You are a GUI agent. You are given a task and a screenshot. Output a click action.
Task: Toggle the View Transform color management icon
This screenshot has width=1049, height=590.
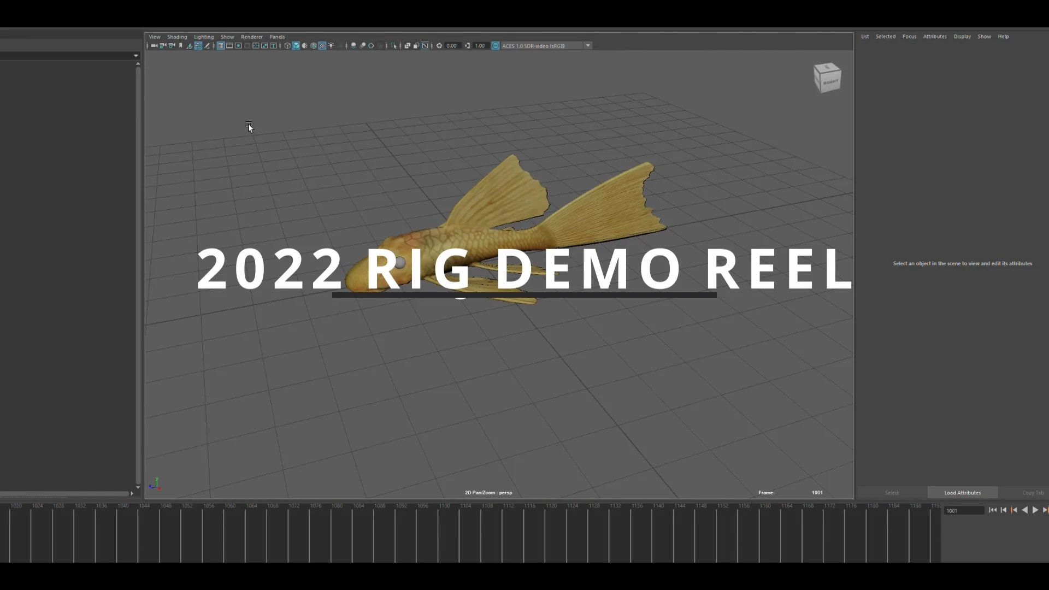click(496, 46)
